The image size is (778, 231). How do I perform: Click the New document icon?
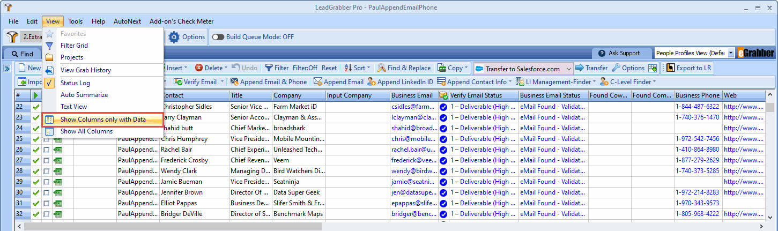pyautogui.click(x=22, y=68)
